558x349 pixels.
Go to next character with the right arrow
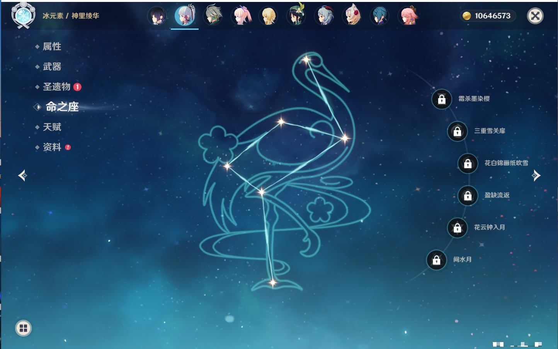tap(536, 175)
